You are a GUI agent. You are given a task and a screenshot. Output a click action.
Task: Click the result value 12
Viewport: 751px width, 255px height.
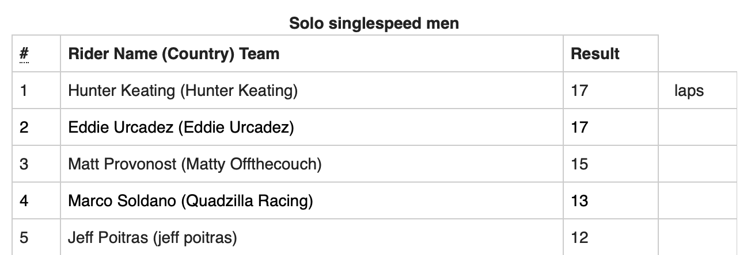click(579, 238)
